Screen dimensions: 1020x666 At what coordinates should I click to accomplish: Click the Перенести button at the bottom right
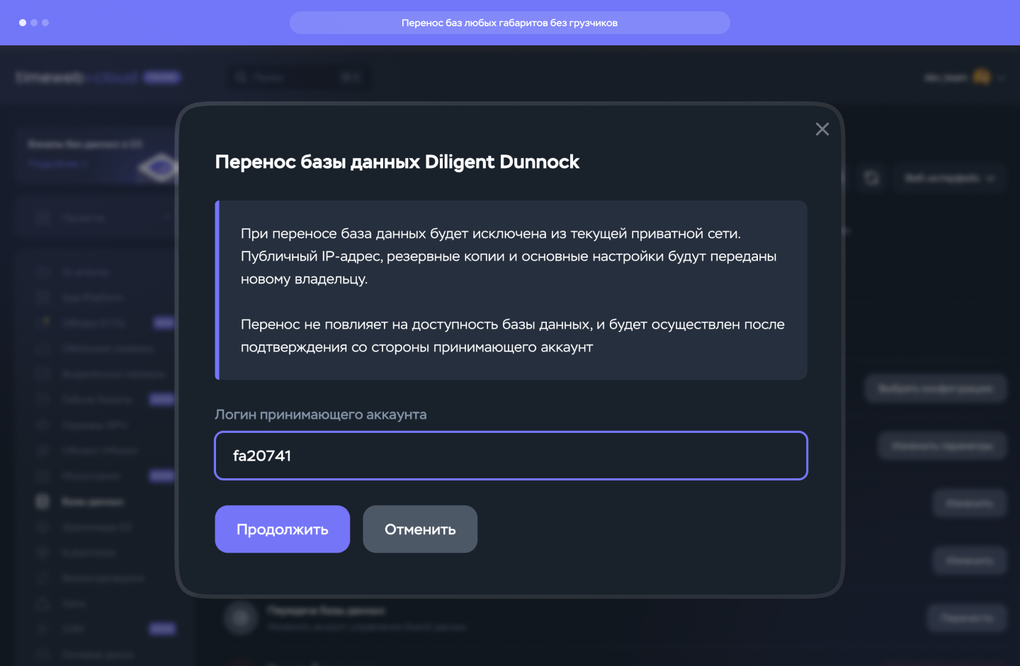click(967, 618)
